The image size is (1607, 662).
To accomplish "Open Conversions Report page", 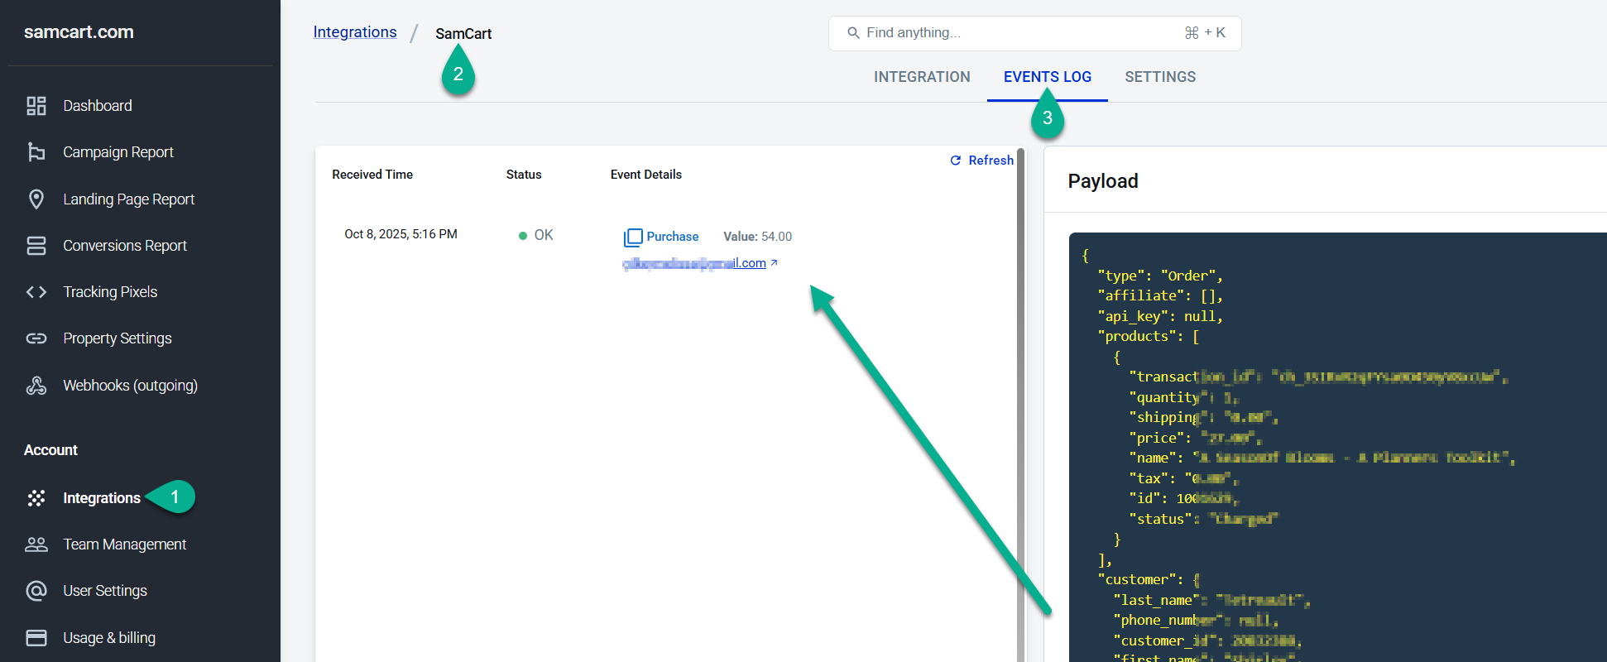I will [x=125, y=246].
